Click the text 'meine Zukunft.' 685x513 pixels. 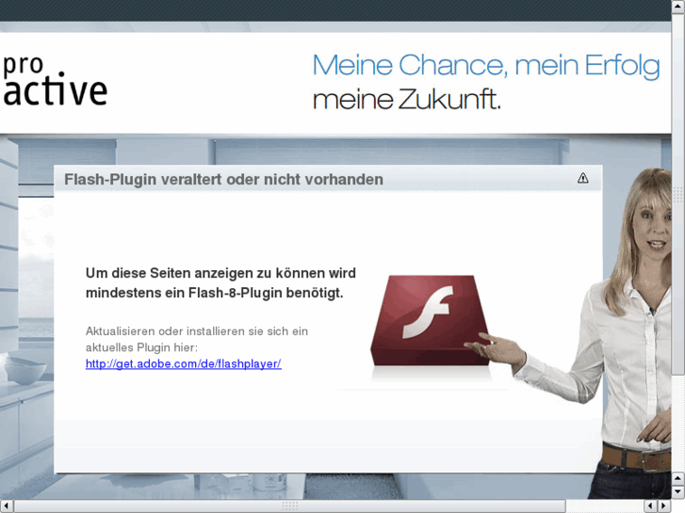[407, 100]
